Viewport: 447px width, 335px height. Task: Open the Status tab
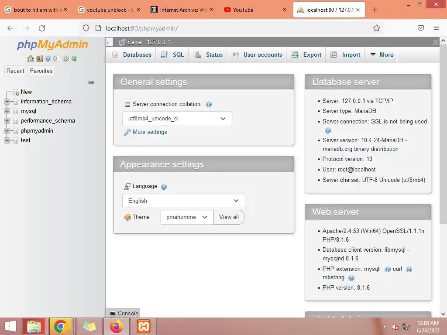tap(208, 55)
